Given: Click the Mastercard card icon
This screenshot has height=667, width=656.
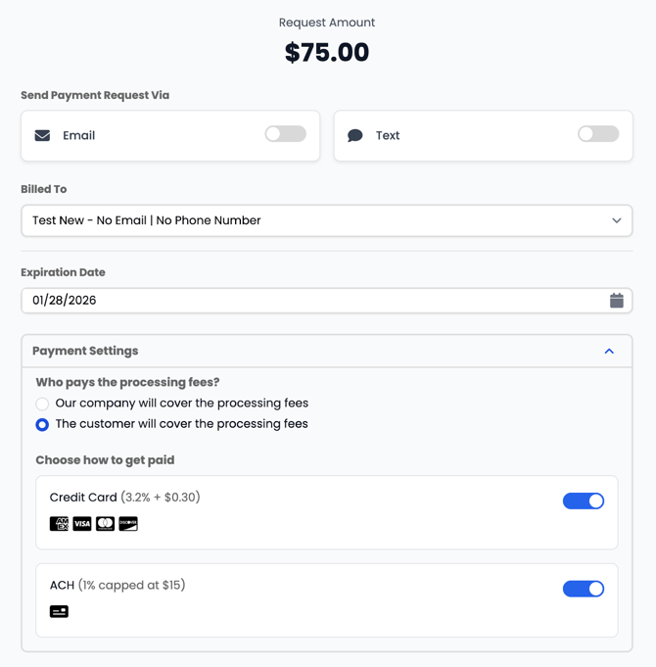Looking at the screenshot, I should [x=105, y=524].
